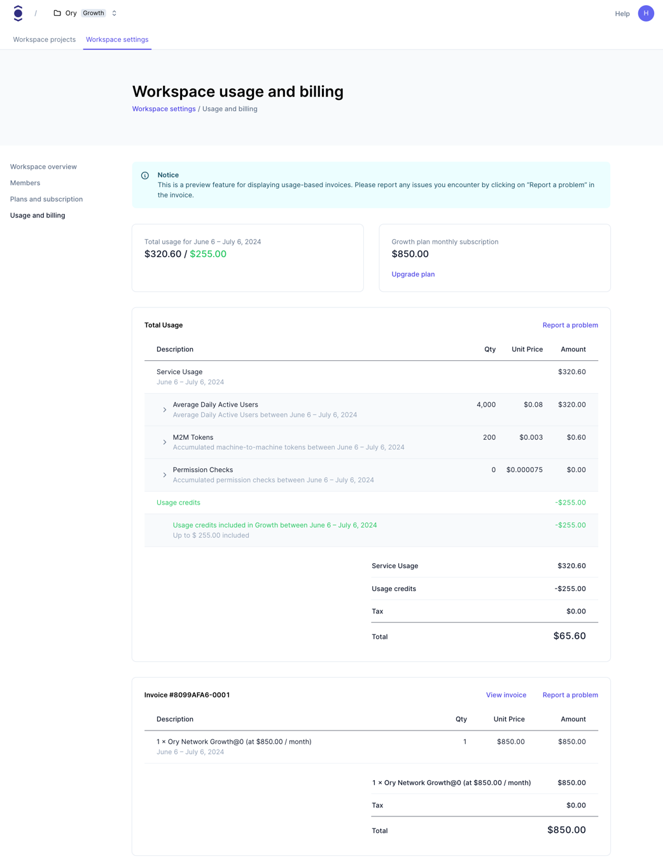The height and width of the screenshot is (866, 663).
Task: Report a problem in the Total Usage section
Action: click(570, 325)
